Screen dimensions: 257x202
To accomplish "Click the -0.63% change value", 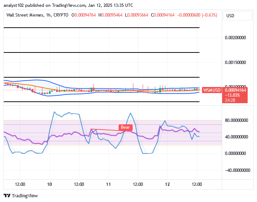I will coord(210,15).
